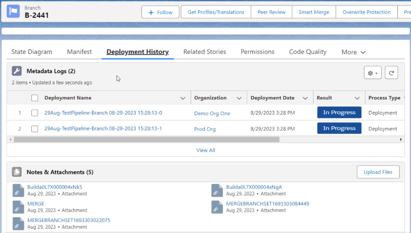
Task: Open the Metadata Logs gear settings menu
Action: 373,73
